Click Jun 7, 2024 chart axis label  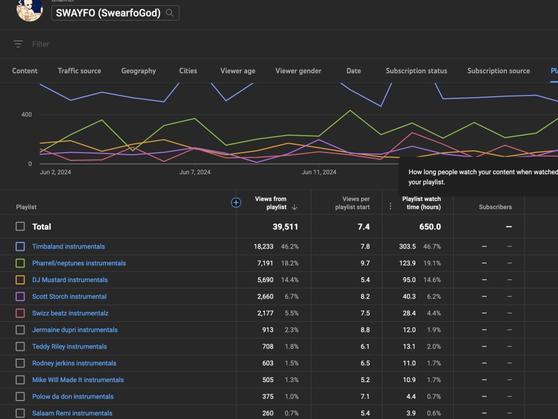195,172
